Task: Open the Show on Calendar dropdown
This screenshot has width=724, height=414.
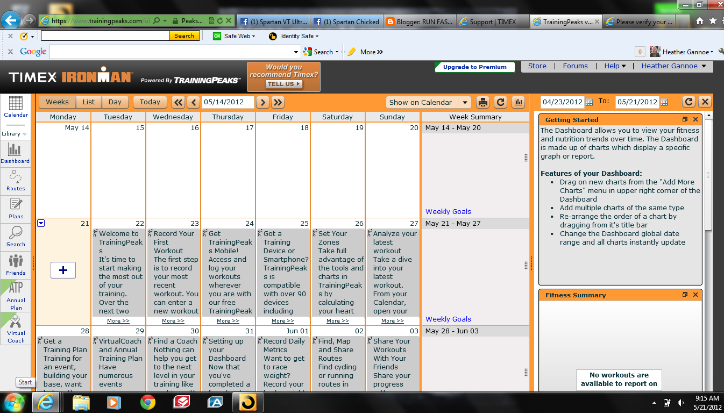Action: tap(429, 102)
